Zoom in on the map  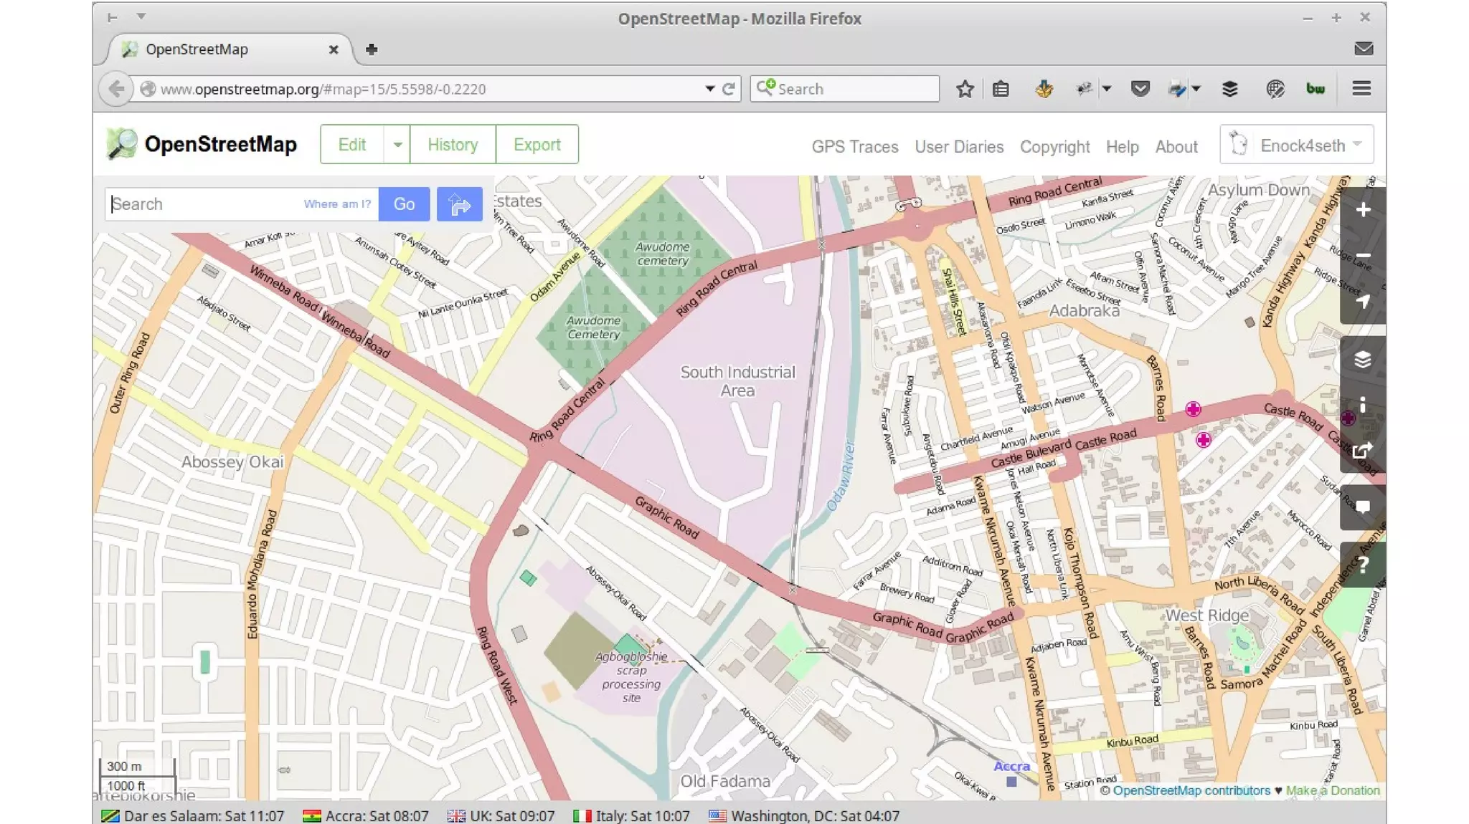point(1362,210)
